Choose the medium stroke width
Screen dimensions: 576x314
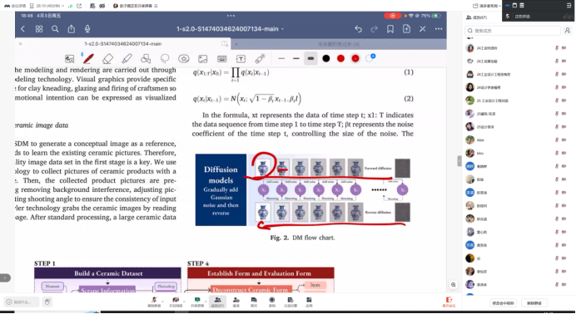tap(296, 59)
